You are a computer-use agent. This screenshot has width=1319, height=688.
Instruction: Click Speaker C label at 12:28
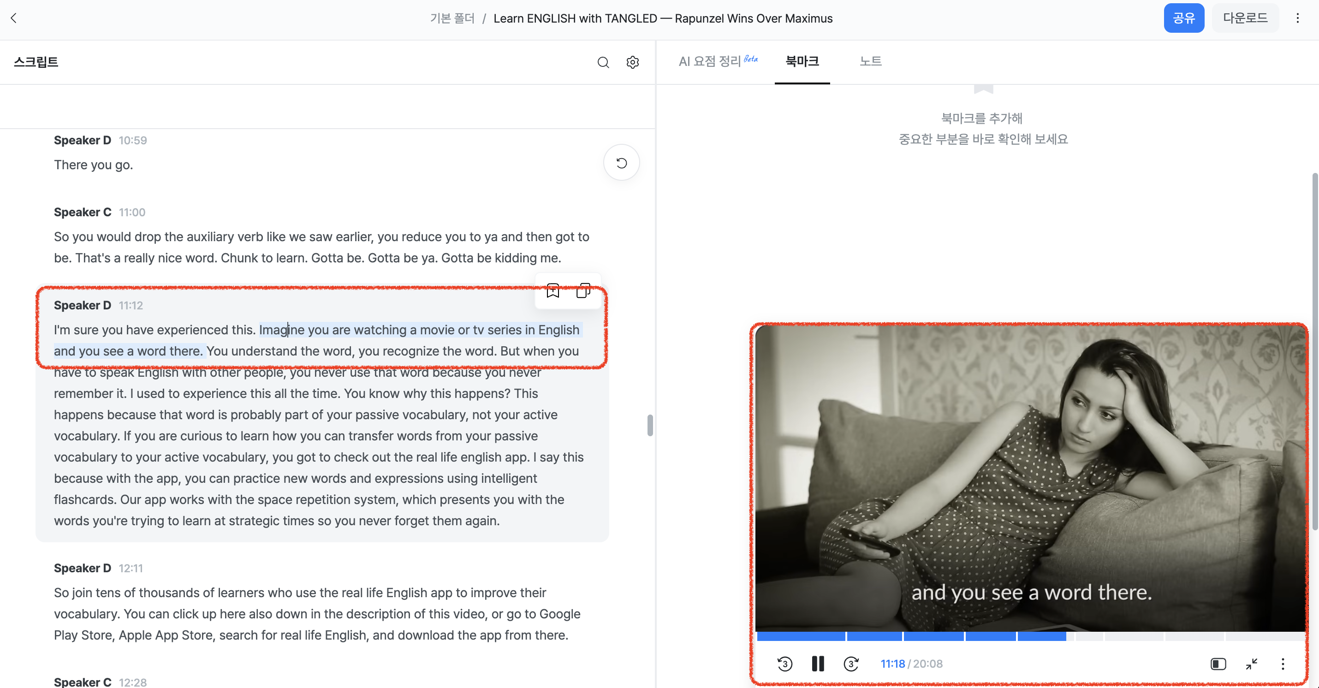pos(83,682)
